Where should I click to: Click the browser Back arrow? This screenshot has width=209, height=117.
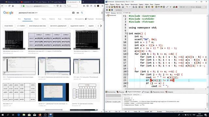pyautogui.click(x=2, y=6)
